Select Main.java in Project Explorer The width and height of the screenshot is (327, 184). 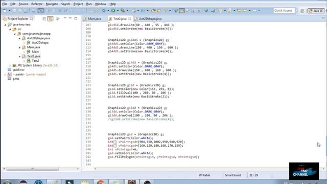[33, 48]
